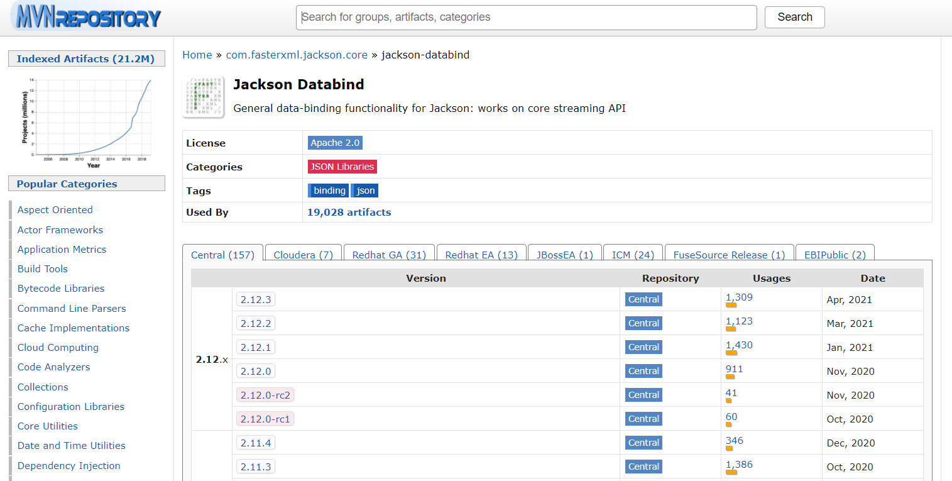952x481 pixels.
Task: Focus the search input field
Action: tap(527, 18)
